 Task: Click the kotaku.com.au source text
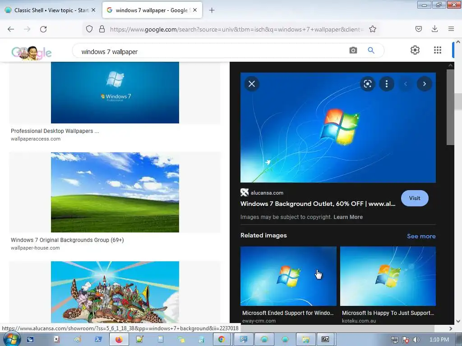tap(359, 321)
